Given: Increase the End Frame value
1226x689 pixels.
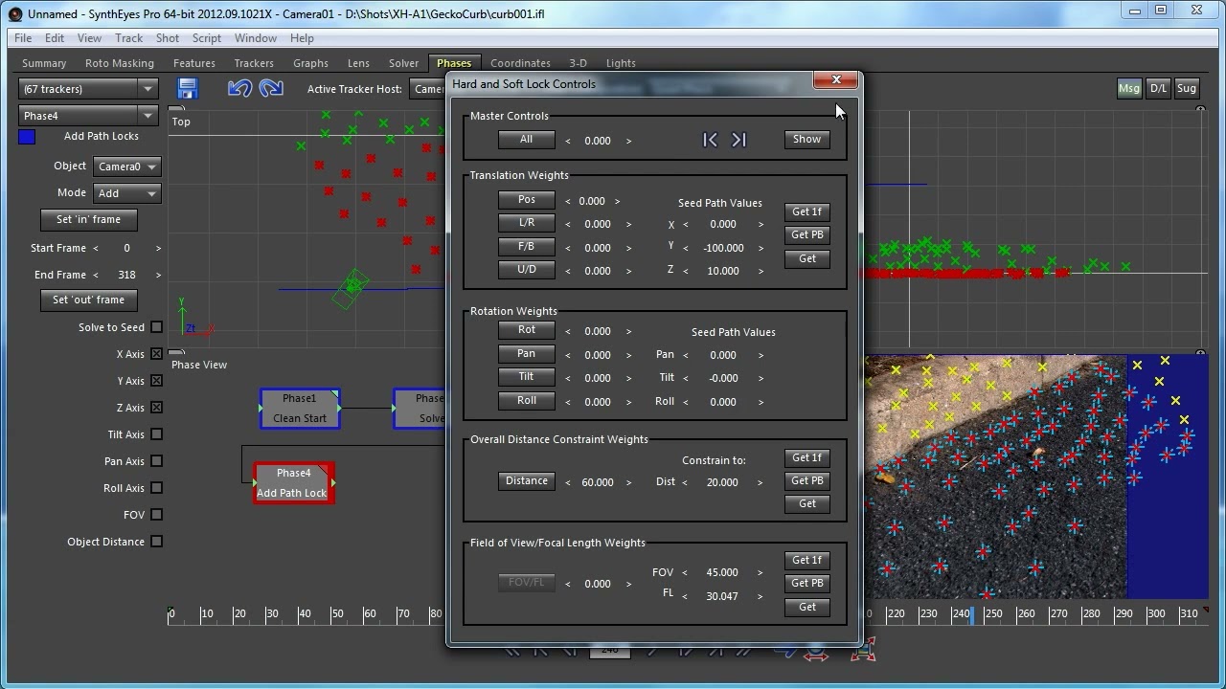Looking at the screenshot, I should click(158, 275).
